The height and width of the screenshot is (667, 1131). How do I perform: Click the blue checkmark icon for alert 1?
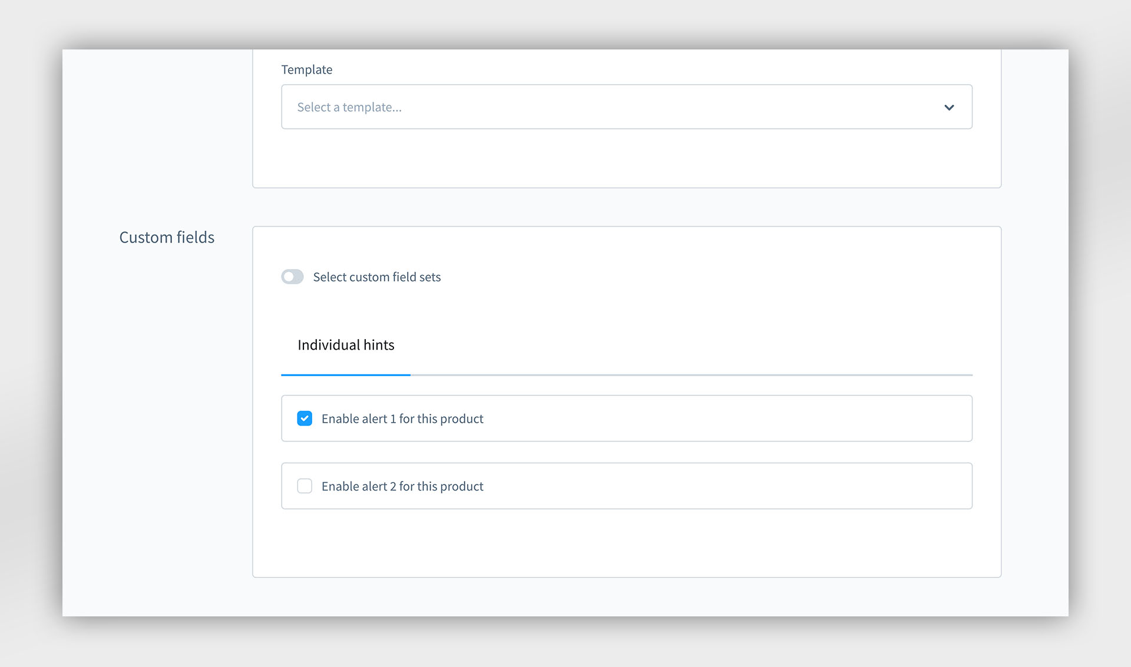tap(305, 419)
